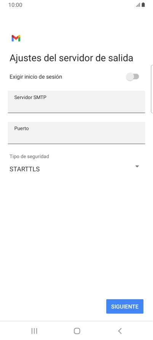Go back using the navigation arrow
This screenshot has height=340, width=153.
click(120, 331)
